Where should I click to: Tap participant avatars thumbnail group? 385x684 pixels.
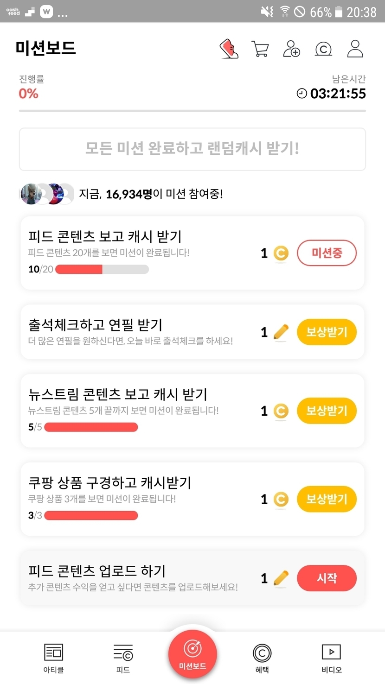click(x=46, y=194)
